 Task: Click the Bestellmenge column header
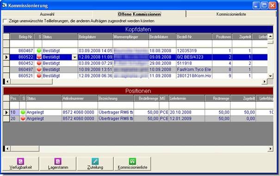[146, 98]
